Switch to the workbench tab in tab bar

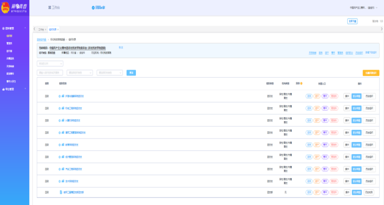[x=41, y=29]
